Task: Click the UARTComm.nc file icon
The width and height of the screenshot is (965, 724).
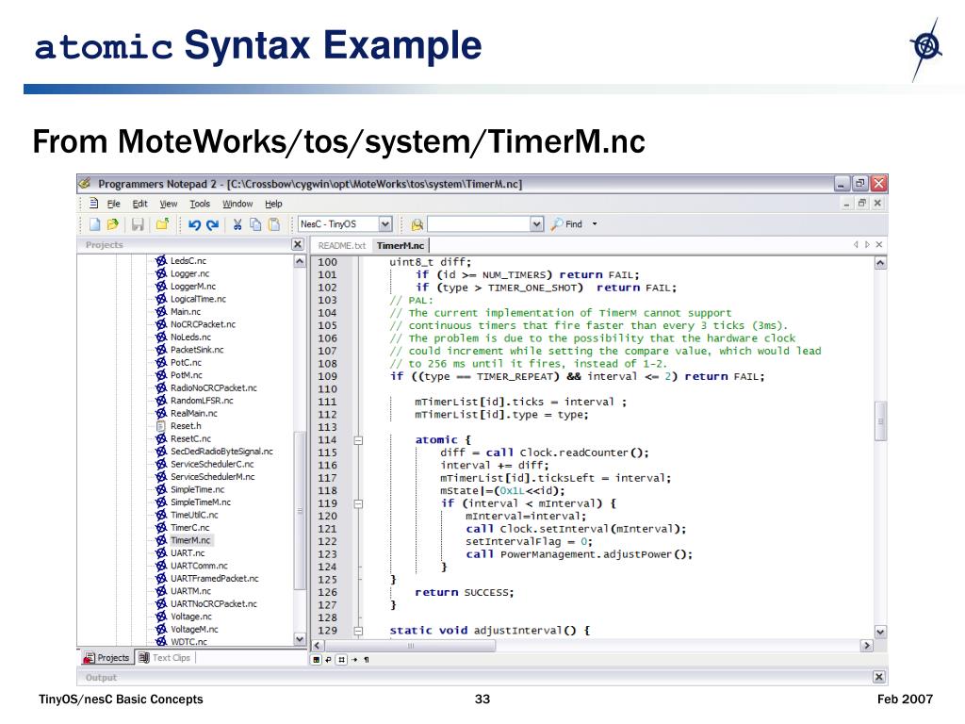Action: [161, 566]
